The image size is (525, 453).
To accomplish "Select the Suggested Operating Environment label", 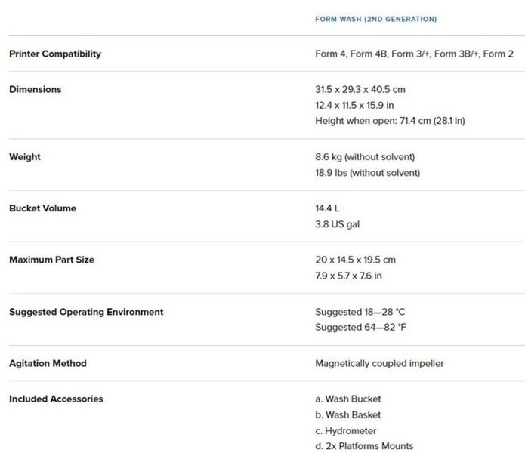I will (x=86, y=312).
